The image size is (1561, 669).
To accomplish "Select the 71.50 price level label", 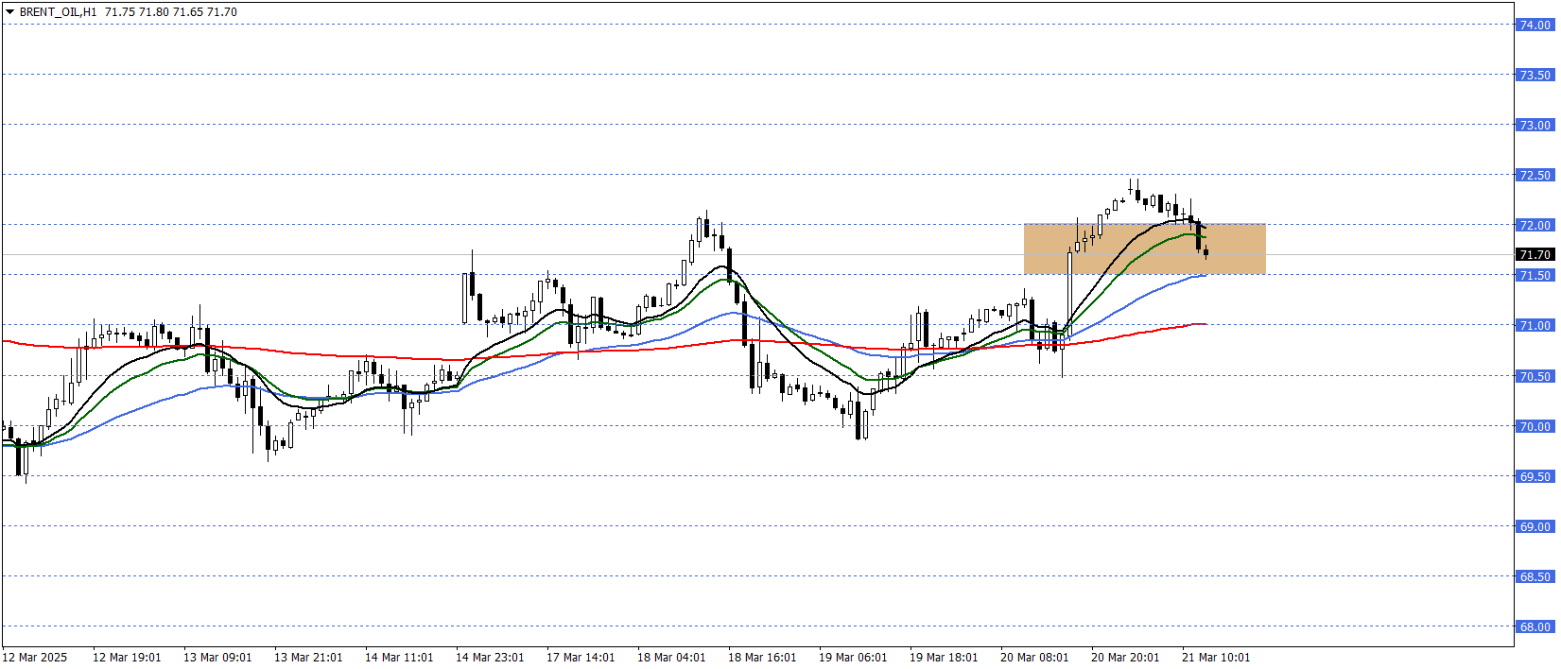I will click(x=1535, y=276).
